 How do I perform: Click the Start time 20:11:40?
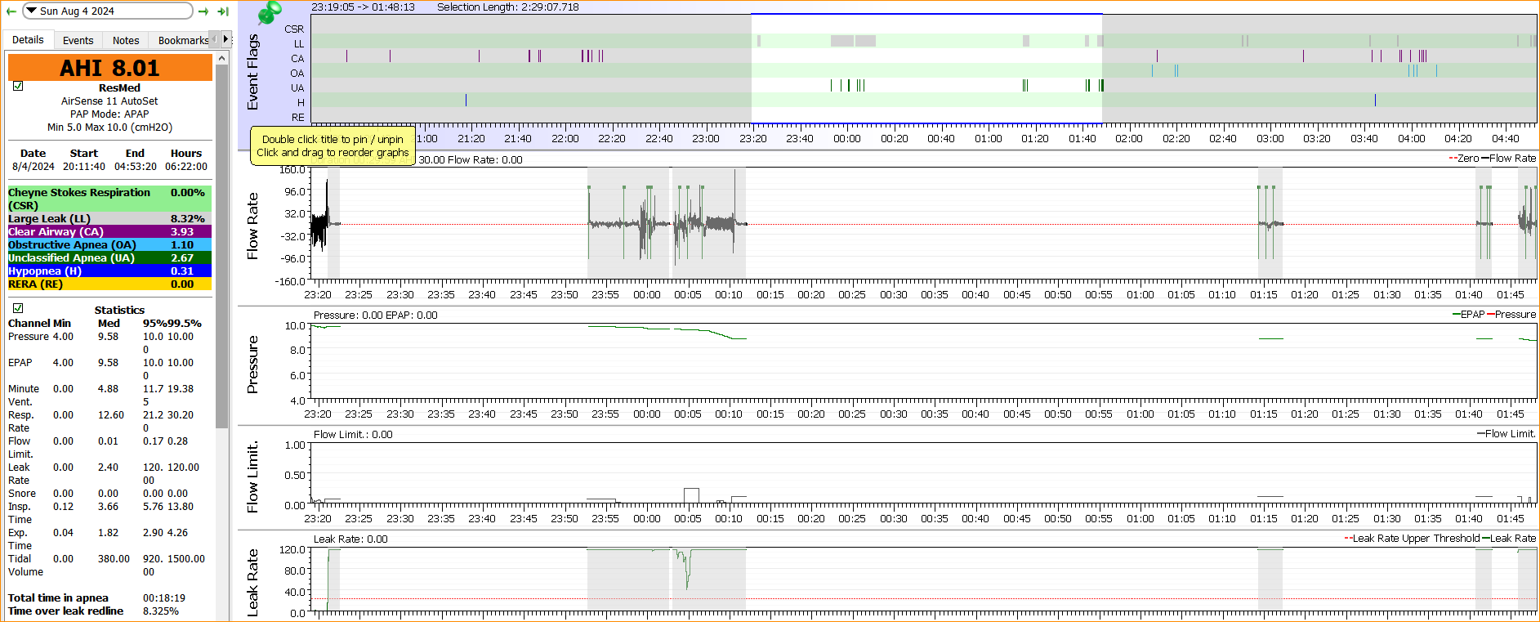pyautogui.click(x=84, y=166)
